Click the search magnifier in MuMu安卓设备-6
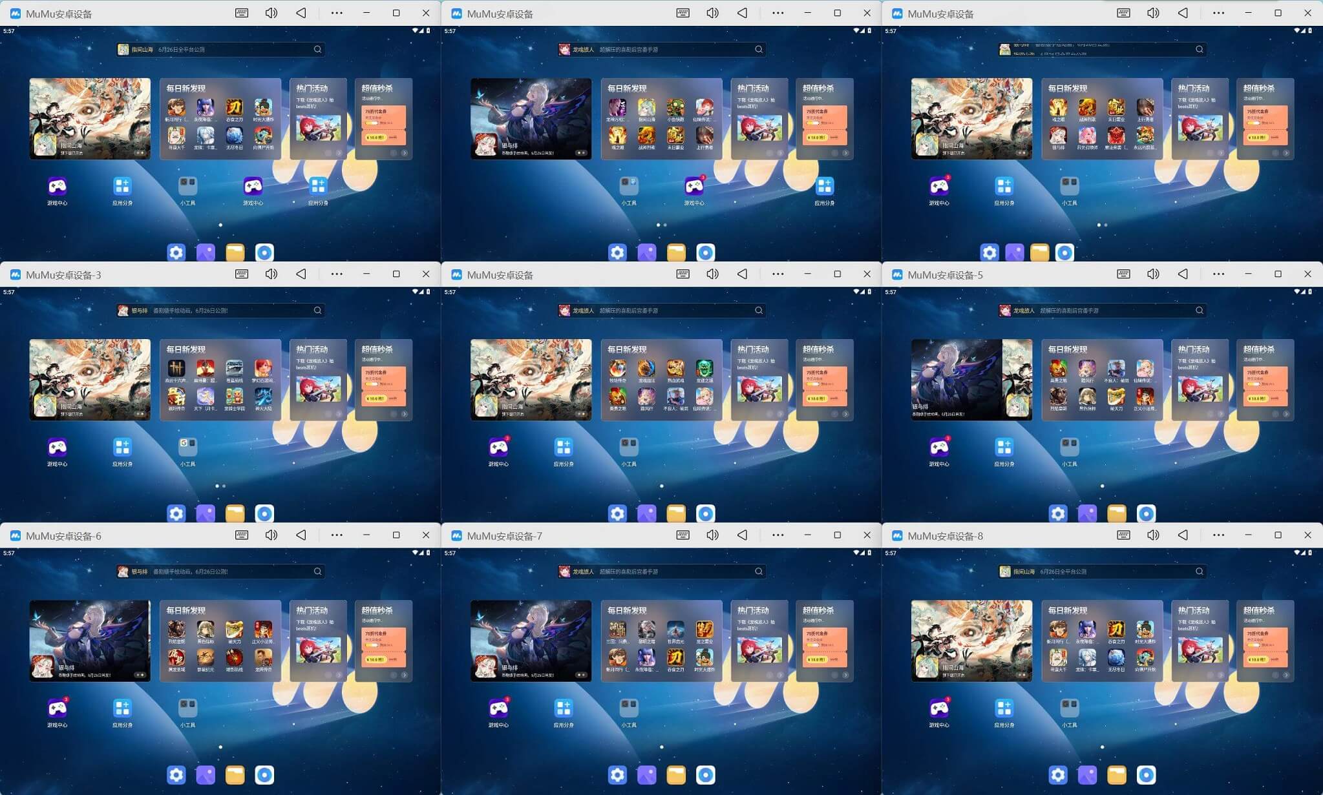The width and height of the screenshot is (1323, 795). (x=317, y=572)
